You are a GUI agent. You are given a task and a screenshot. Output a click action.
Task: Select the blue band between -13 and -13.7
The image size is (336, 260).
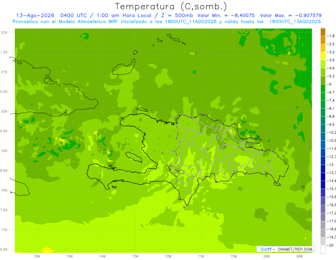pos(323,169)
